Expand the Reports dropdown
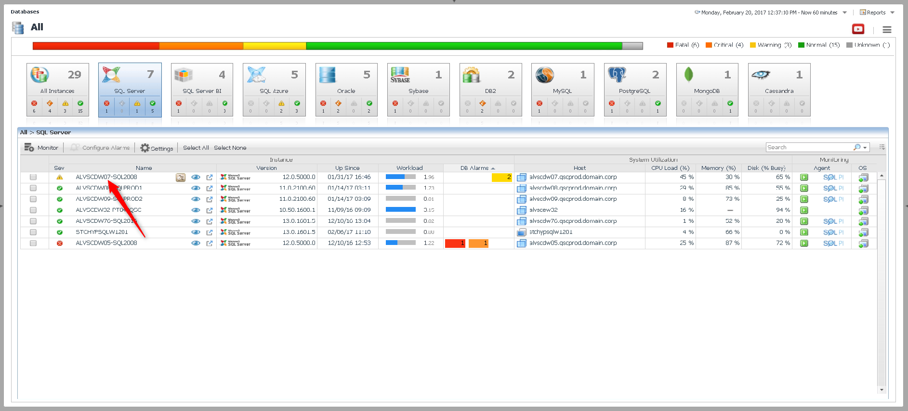908x411 pixels. point(892,13)
